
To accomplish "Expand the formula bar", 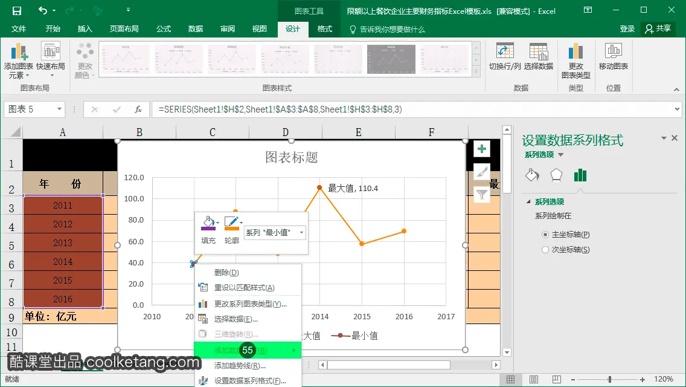I will [x=678, y=109].
